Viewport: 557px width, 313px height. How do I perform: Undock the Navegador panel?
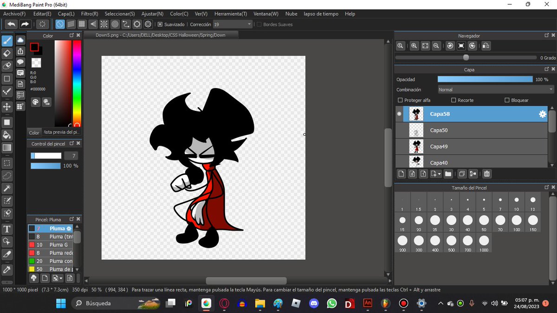(547, 35)
